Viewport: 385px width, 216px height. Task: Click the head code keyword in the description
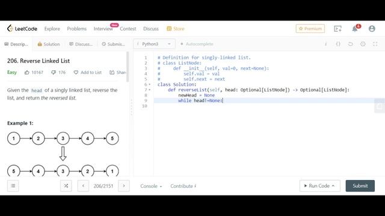(x=37, y=91)
